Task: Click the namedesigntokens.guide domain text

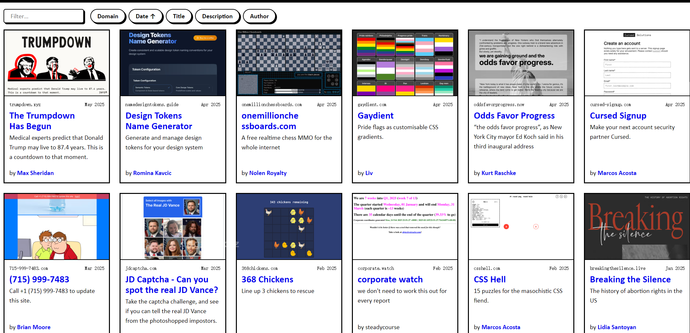Action: coord(152,105)
